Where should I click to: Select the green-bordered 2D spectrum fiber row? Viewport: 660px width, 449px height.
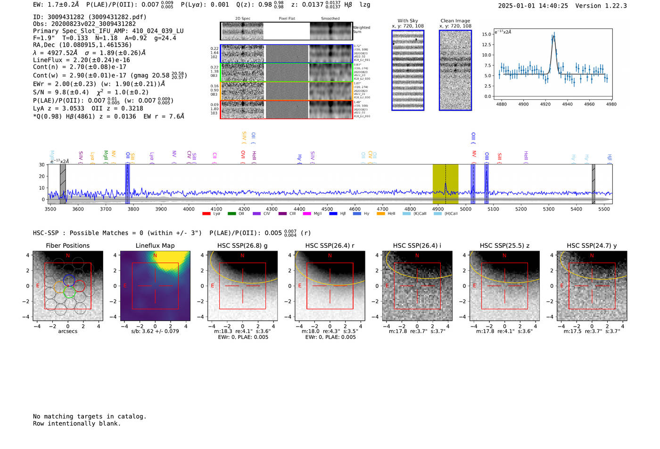(286, 72)
